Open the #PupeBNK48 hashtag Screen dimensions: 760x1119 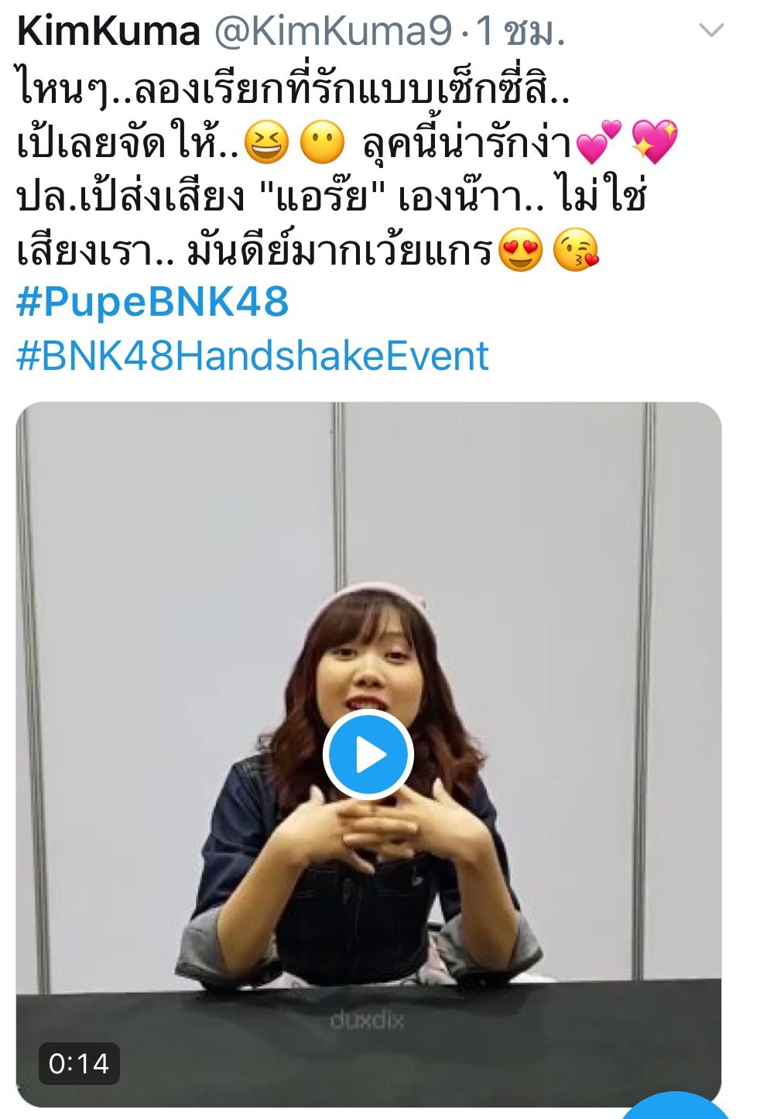coord(152,301)
